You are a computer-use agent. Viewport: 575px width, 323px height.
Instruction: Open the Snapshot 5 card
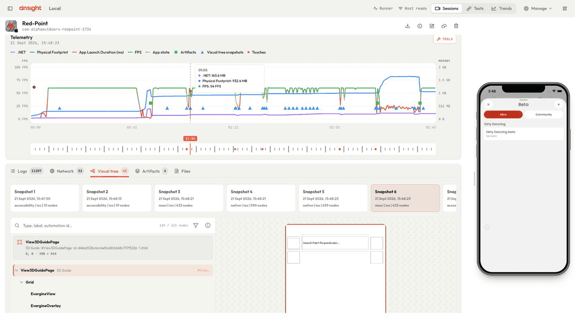(x=333, y=198)
